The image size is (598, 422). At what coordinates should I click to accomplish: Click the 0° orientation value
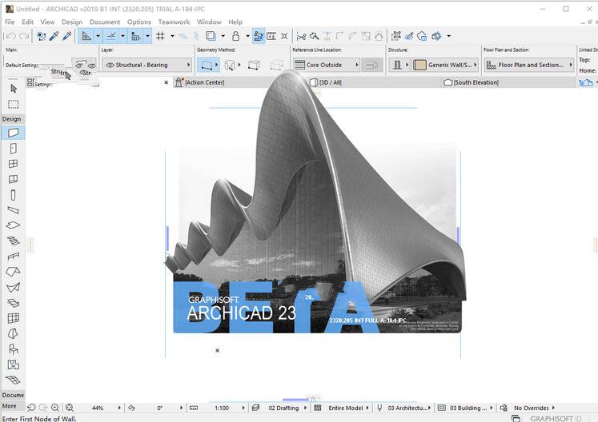[x=160, y=408]
